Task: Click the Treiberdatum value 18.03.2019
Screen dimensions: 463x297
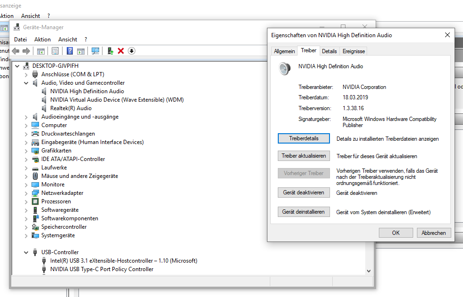Action: tap(355, 97)
